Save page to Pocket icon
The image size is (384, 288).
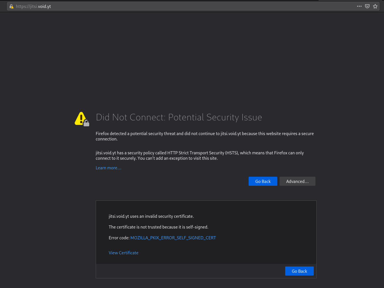pyautogui.click(x=367, y=6)
